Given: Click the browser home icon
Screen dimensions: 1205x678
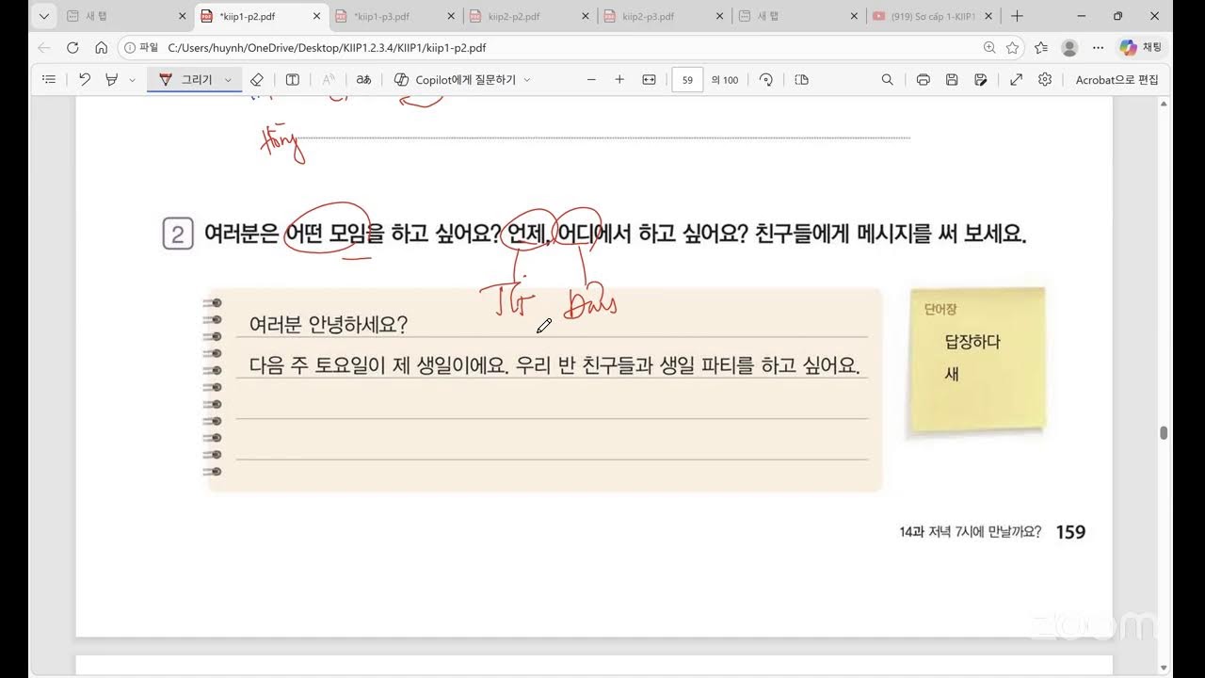Looking at the screenshot, I should click(x=101, y=47).
